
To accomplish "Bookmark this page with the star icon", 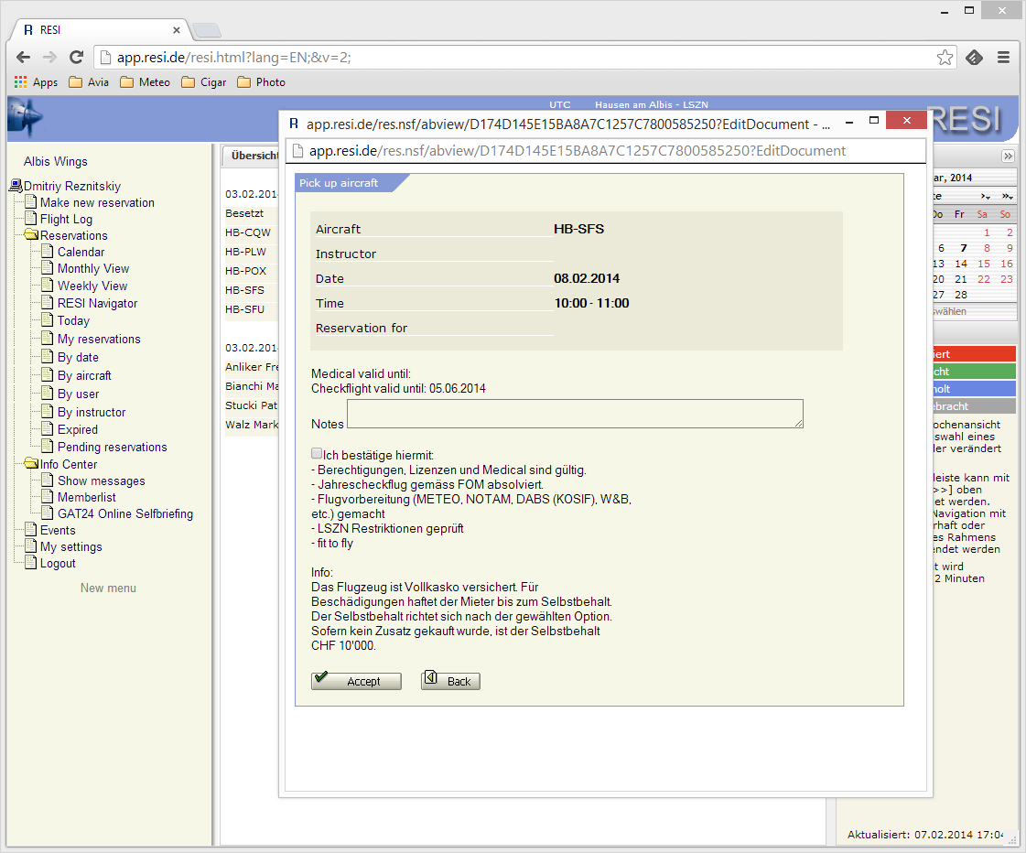I will tap(945, 58).
